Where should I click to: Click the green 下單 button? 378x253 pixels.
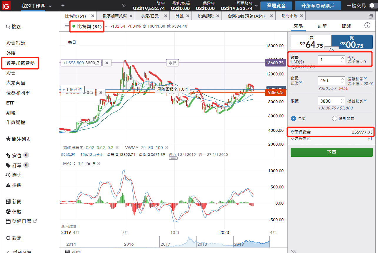click(332, 152)
